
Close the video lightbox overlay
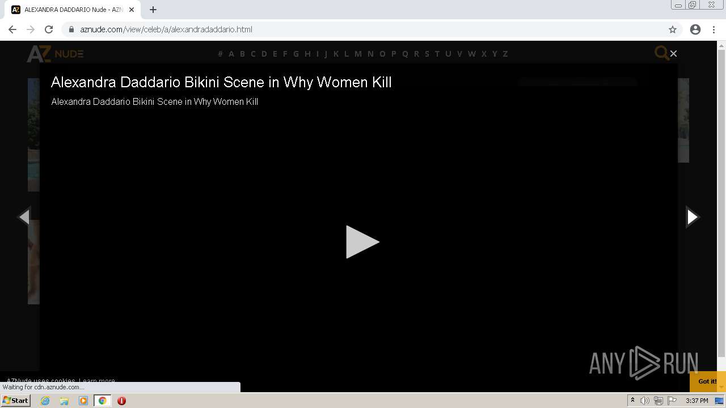673,53
